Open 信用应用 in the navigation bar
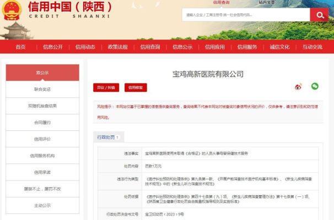The image size is (334, 220). tap(215, 47)
